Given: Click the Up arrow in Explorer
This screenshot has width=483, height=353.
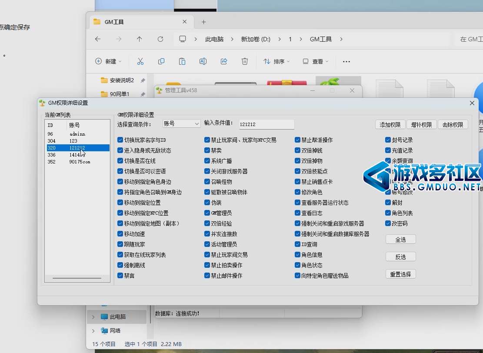Looking at the screenshot, I should click(x=139, y=39).
